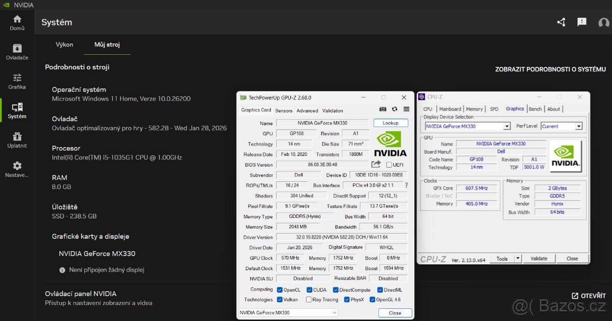
Task: Switch to Výkon tab
Action: point(64,45)
